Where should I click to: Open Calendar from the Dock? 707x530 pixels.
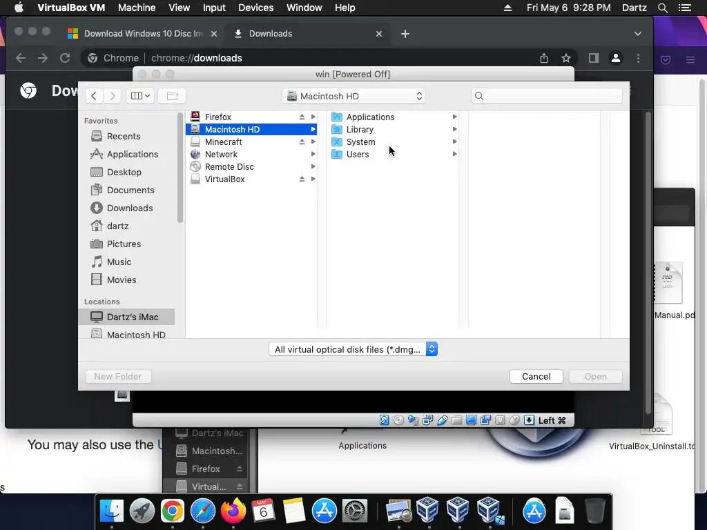coord(263,511)
